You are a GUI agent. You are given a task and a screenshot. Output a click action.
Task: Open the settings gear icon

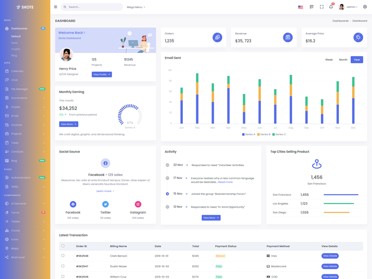(x=365, y=7)
